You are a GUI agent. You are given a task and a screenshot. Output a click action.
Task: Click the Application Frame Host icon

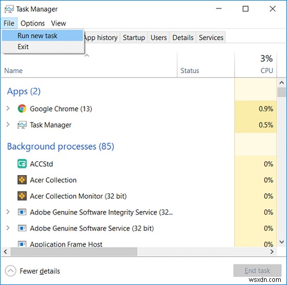coord(22,244)
